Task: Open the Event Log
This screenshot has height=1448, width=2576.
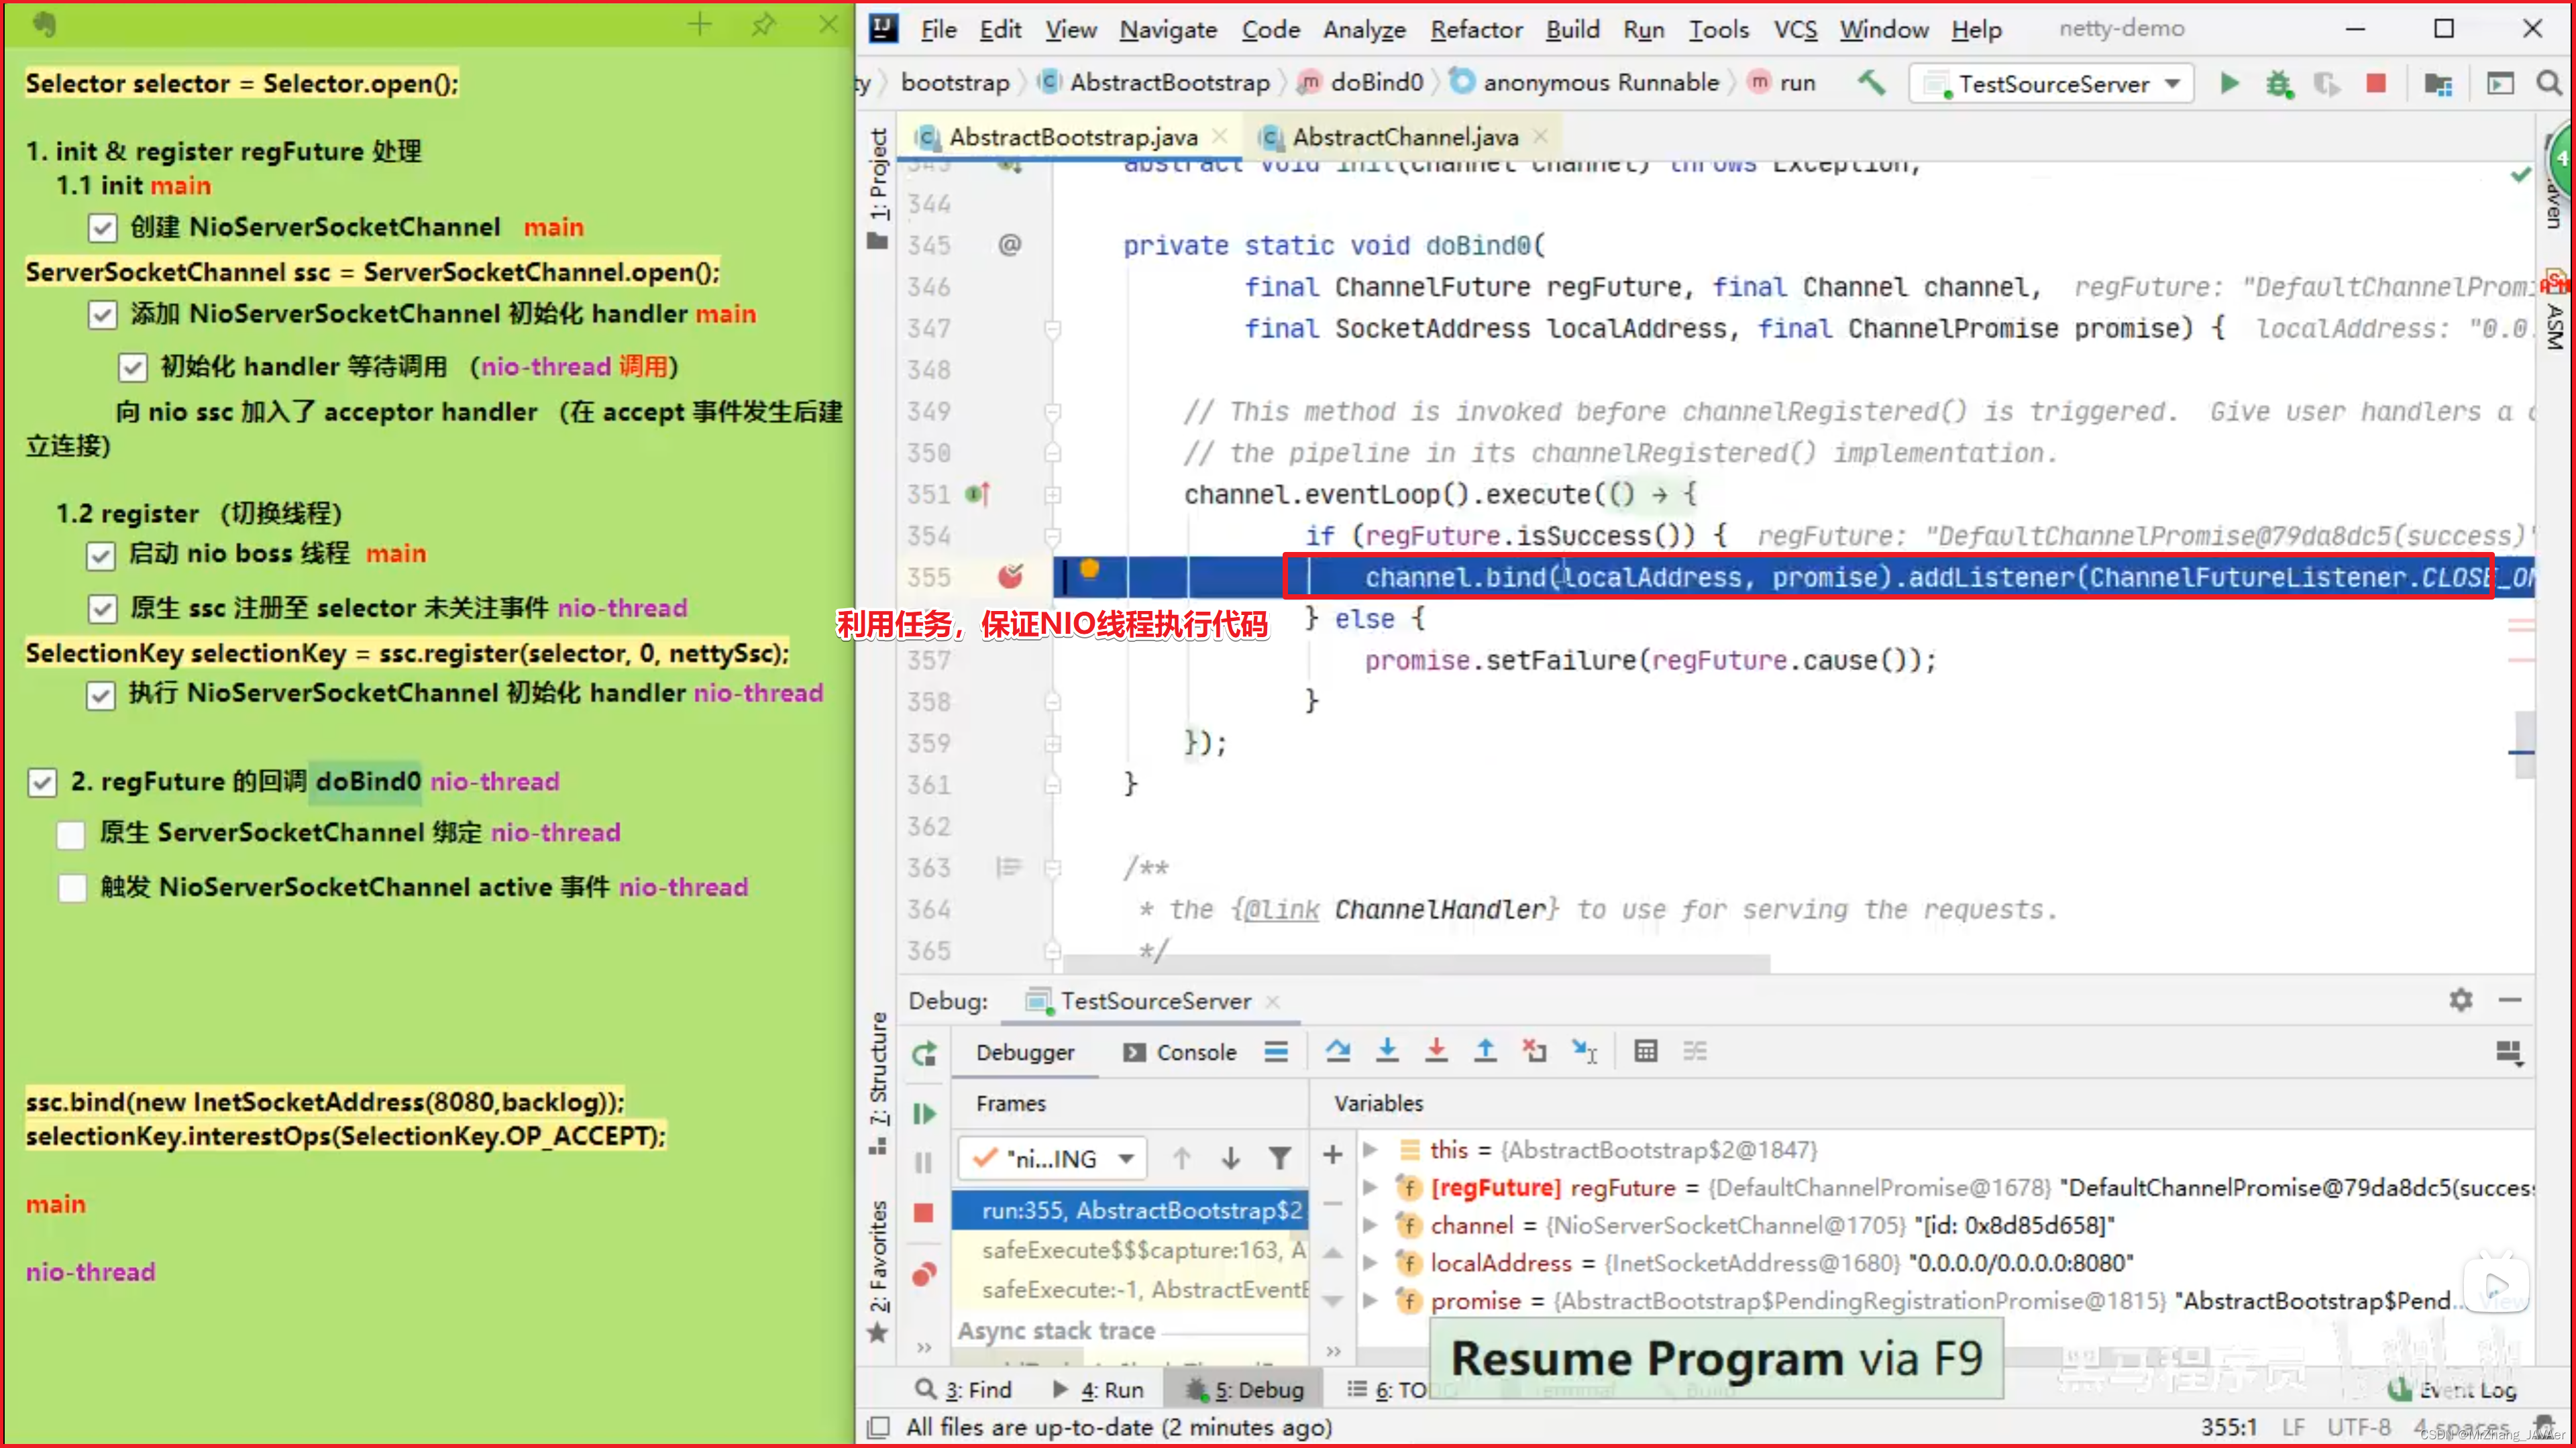Action: tap(2452, 1390)
